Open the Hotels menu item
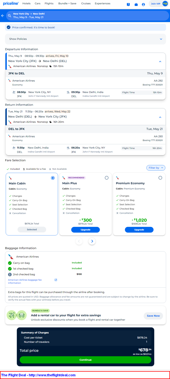Image resolution: width=170 pixels, height=379 pixels. [26, 4]
